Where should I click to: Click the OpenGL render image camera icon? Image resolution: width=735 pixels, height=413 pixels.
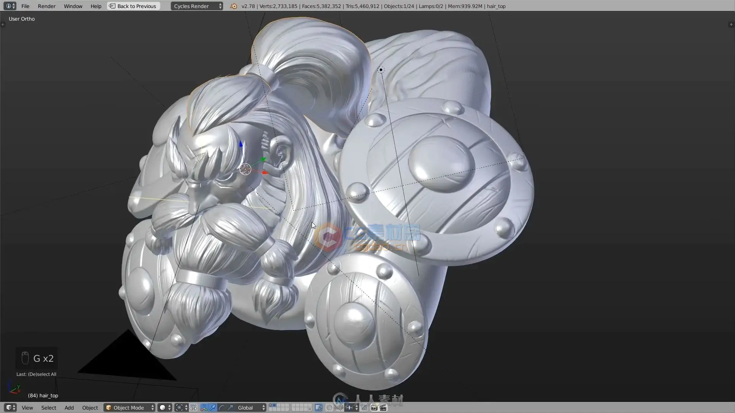pos(374,408)
